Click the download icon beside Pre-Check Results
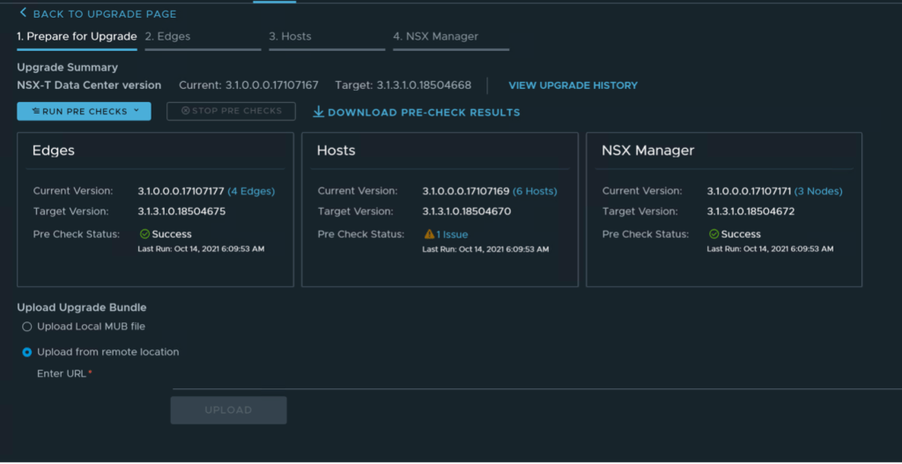The height and width of the screenshot is (464, 902). (319, 112)
